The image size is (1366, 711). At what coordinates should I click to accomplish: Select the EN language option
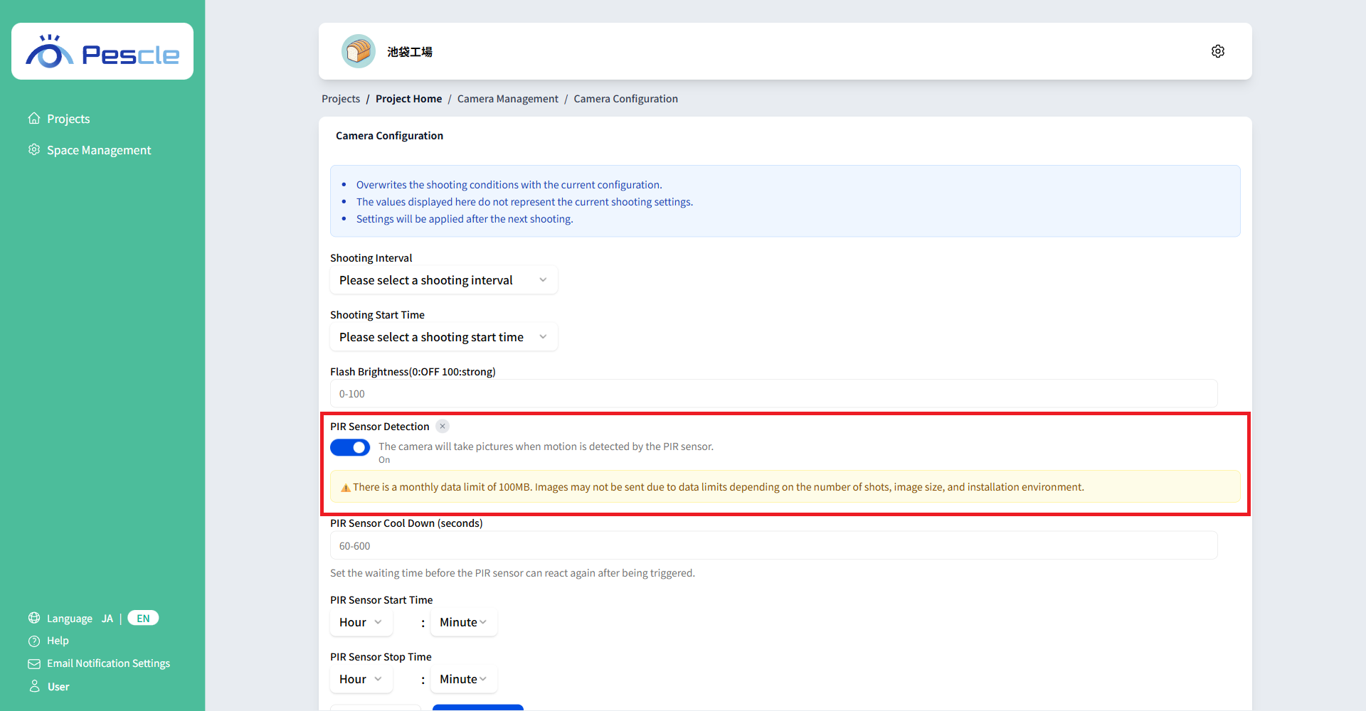(x=143, y=619)
